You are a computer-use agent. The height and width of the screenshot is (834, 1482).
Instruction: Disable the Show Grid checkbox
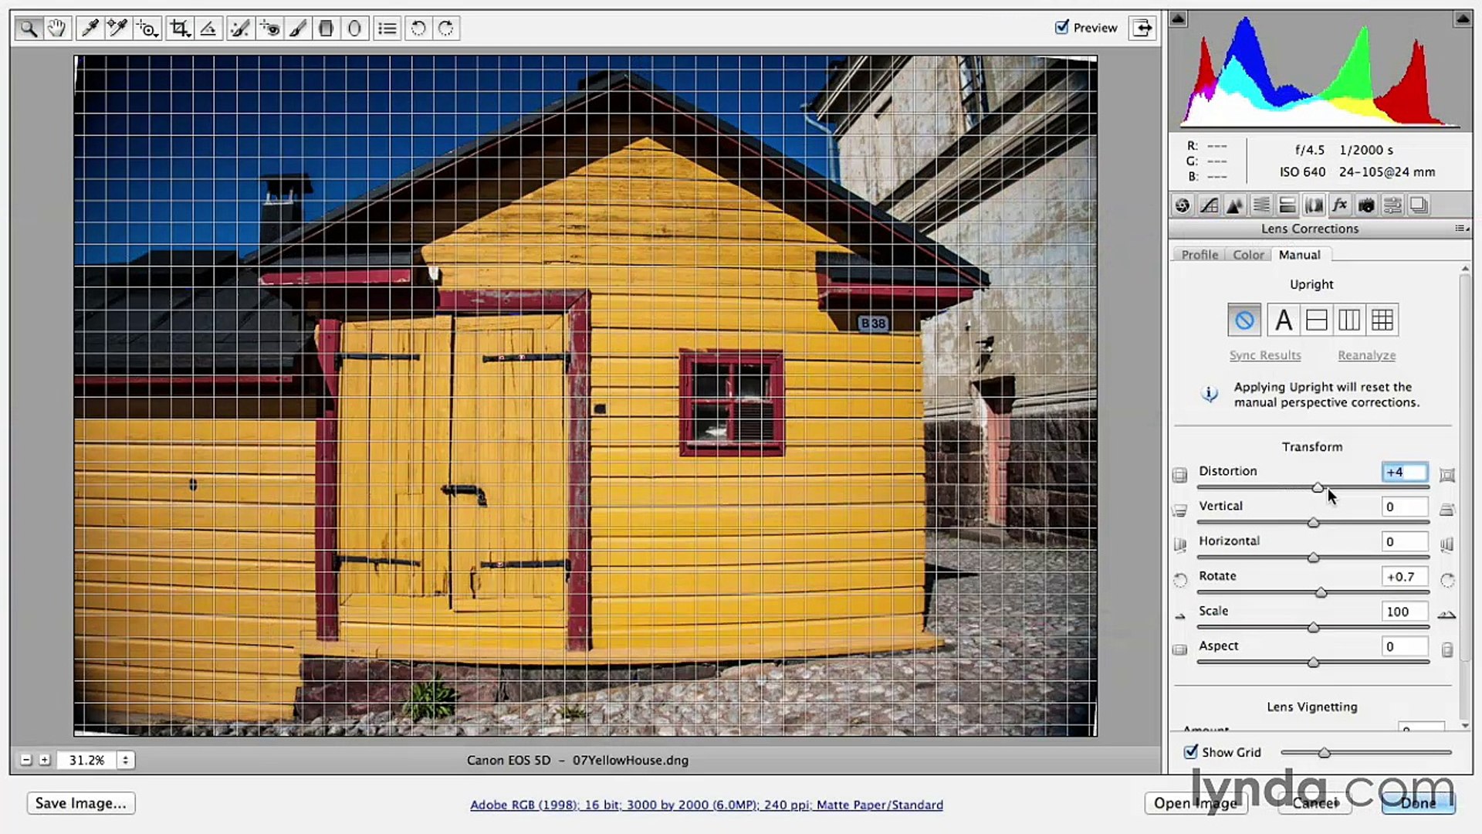point(1191,751)
